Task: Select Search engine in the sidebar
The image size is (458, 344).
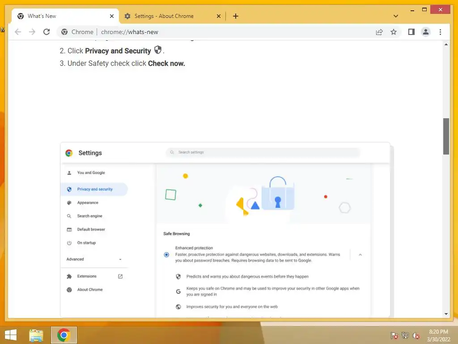Action: click(89, 216)
